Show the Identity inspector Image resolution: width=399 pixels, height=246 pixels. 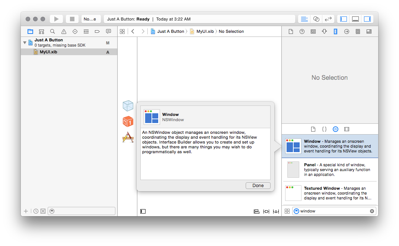tap(313, 31)
